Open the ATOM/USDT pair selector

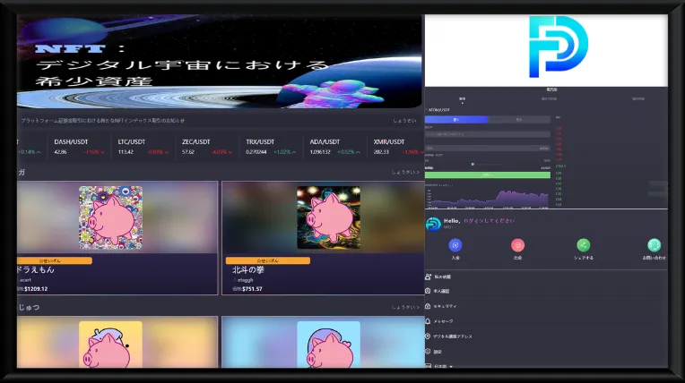(x=438, y=110)
